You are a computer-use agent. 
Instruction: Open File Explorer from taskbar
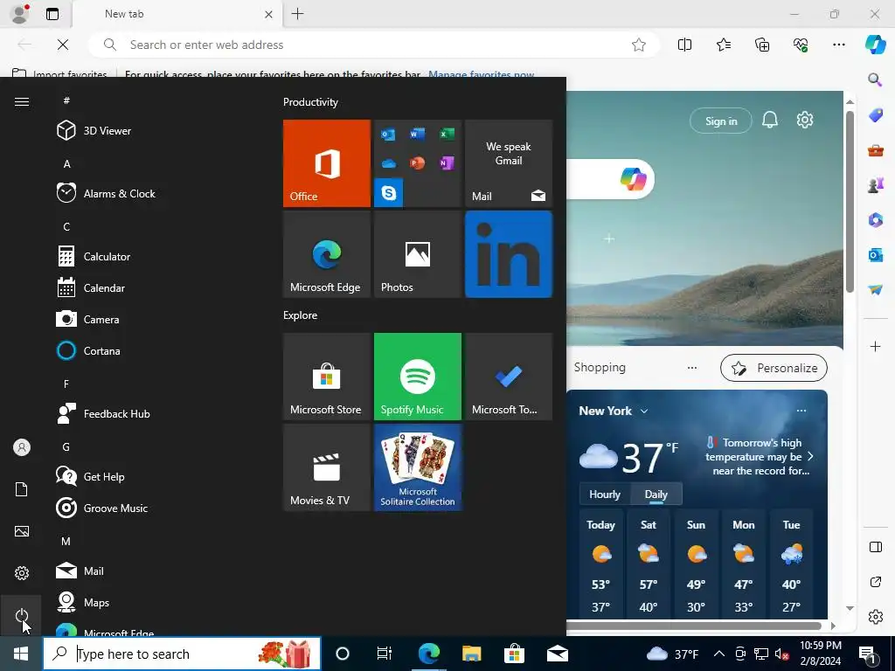[x=471, y=654]
